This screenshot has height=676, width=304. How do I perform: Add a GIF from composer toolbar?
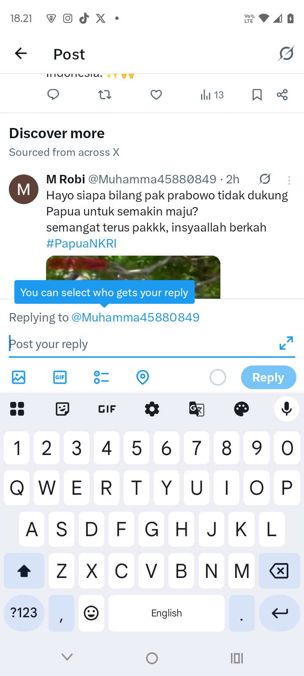(60, 377)
